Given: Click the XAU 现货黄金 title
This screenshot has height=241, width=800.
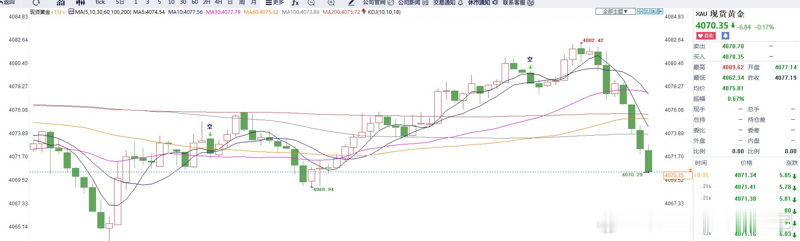Looking at the screenshot, I should [720, 14].
